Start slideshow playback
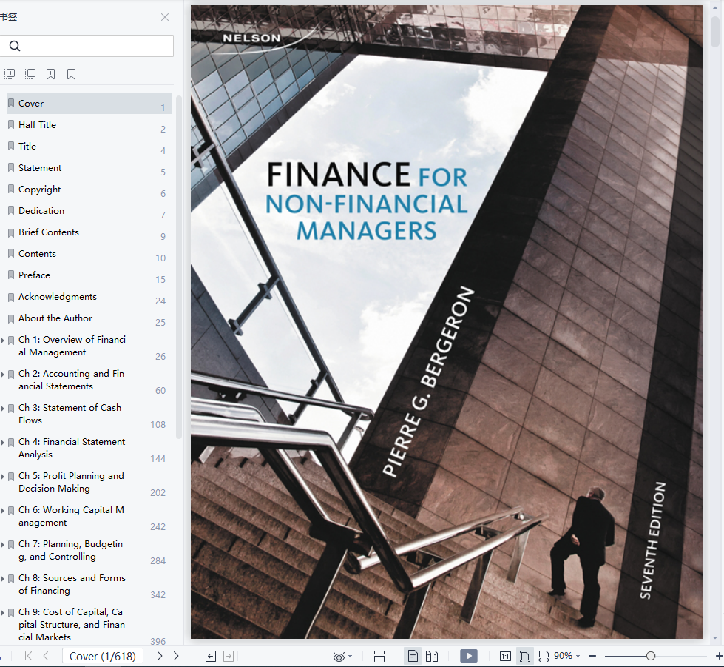 pos(469,656)
